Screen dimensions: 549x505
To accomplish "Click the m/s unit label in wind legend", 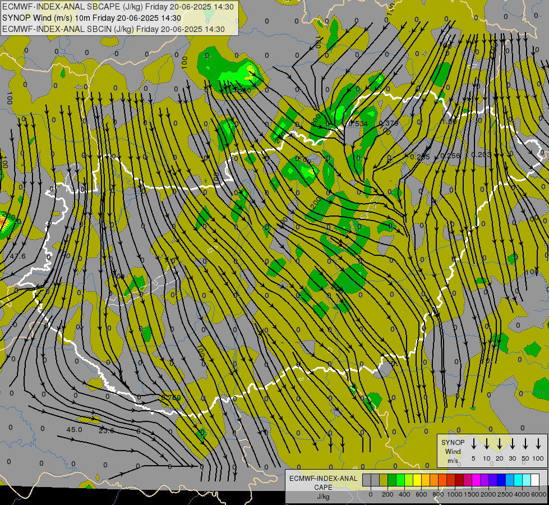I will (x=453, y=461).
